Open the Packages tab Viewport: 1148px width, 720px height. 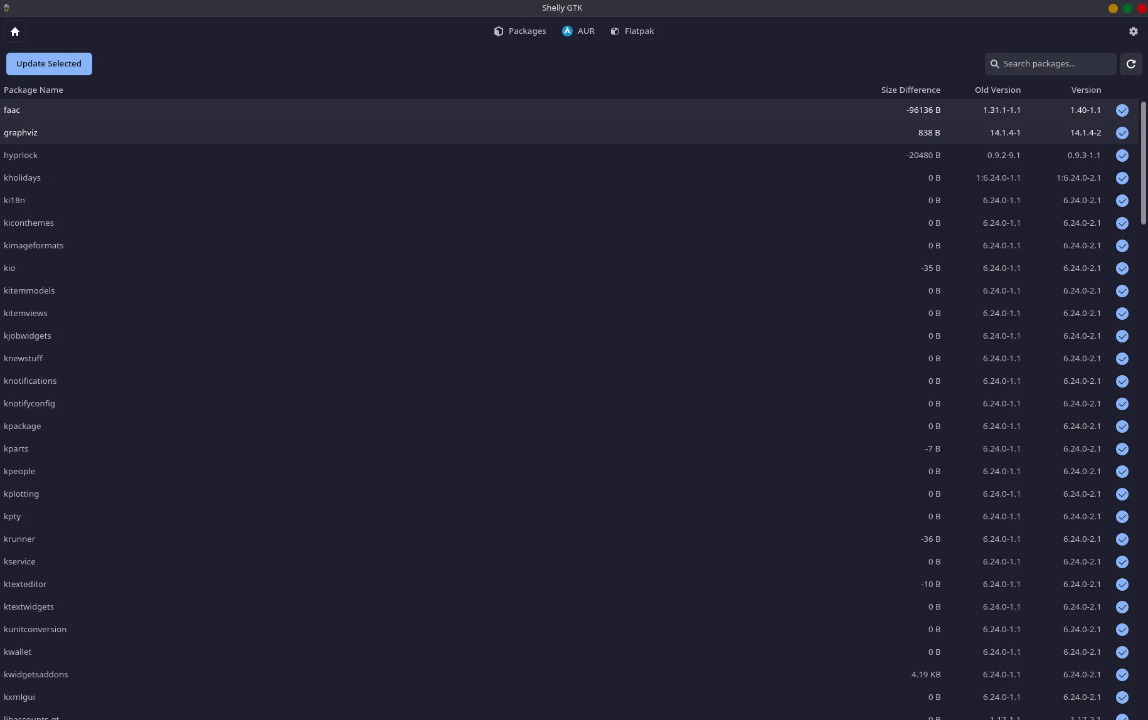point(520,31)
